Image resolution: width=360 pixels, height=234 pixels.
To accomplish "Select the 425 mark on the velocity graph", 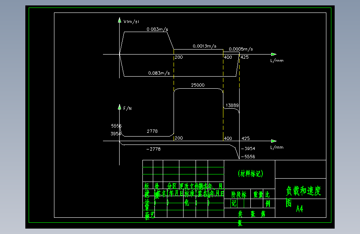I will point(245,57).
